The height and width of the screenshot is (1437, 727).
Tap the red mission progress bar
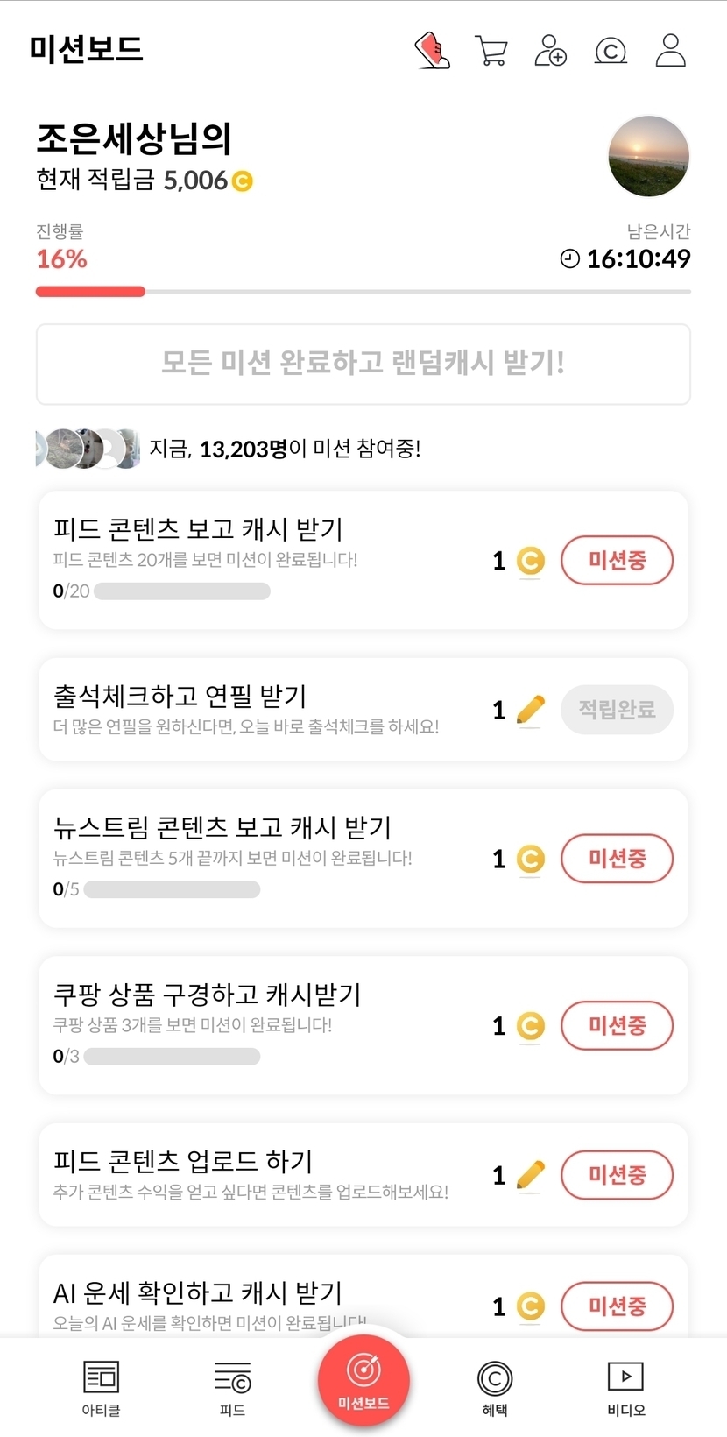(90, 292)
